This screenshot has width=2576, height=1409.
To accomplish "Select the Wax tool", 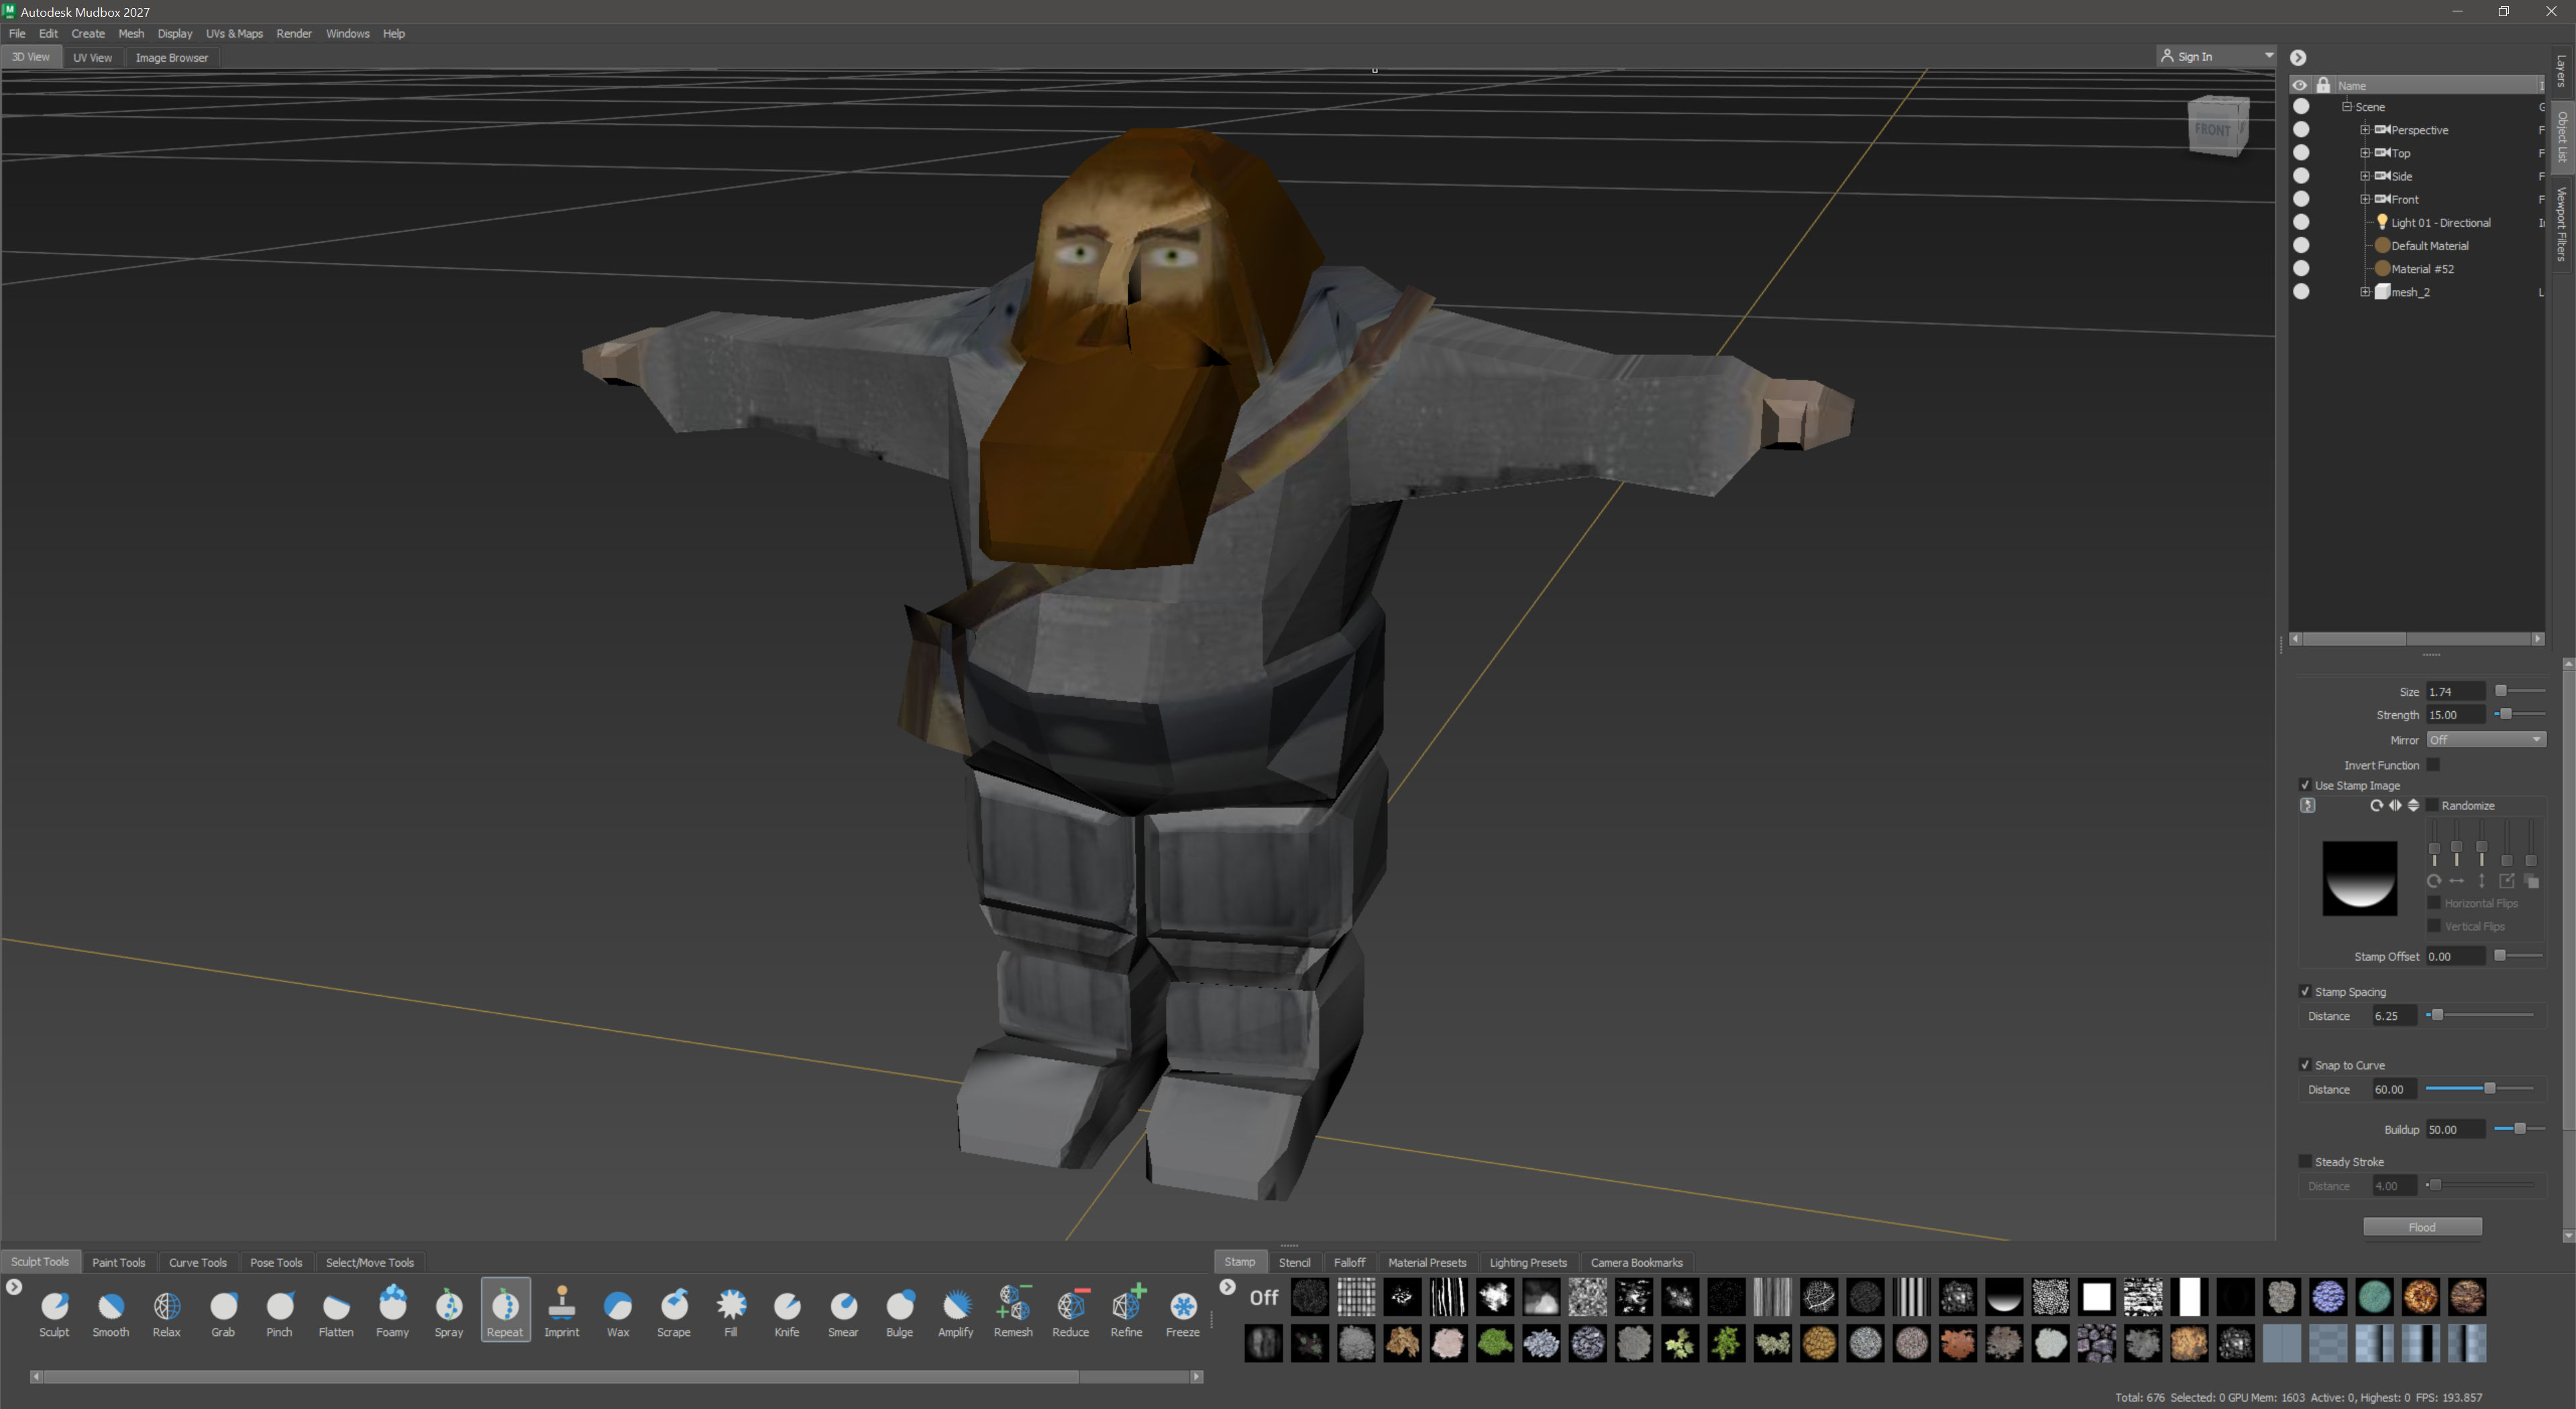I will pyautogui.click(x=618, y=1311).
